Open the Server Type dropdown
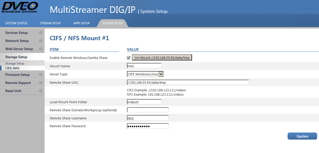This screenshot has width=319, height=153. pos(145,74)
